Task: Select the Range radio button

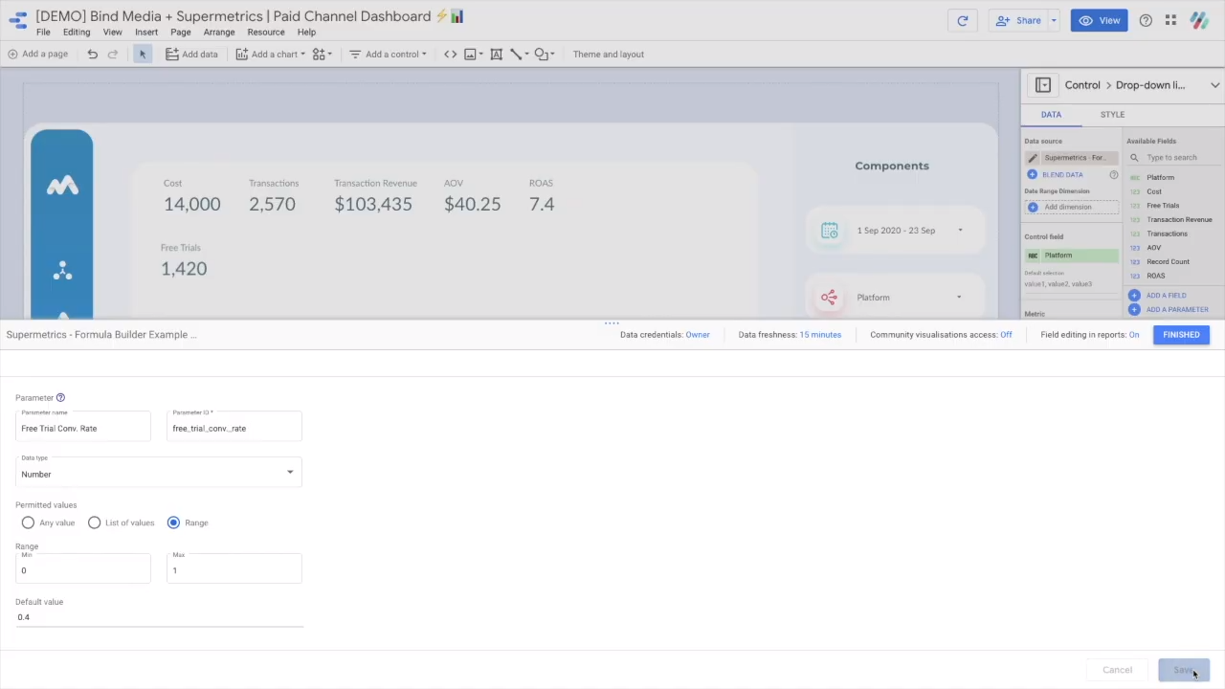Action: point(173,522)
